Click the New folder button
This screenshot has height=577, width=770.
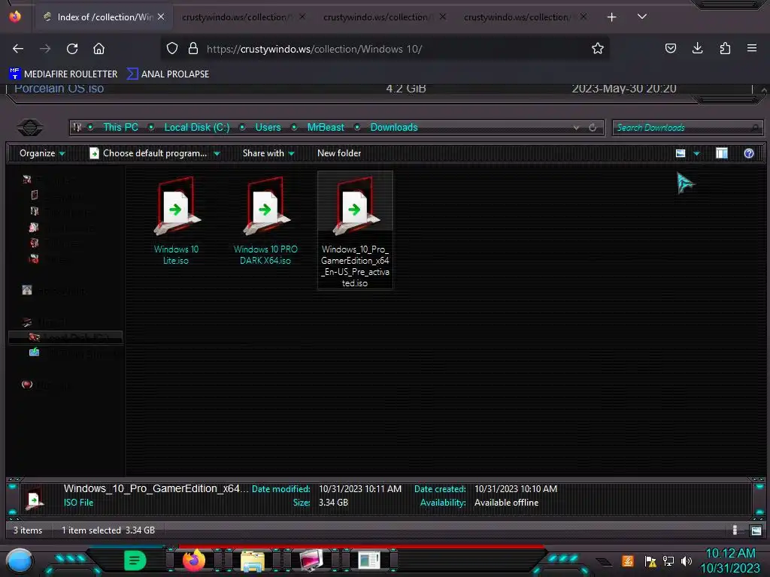[x=339, y=153]
